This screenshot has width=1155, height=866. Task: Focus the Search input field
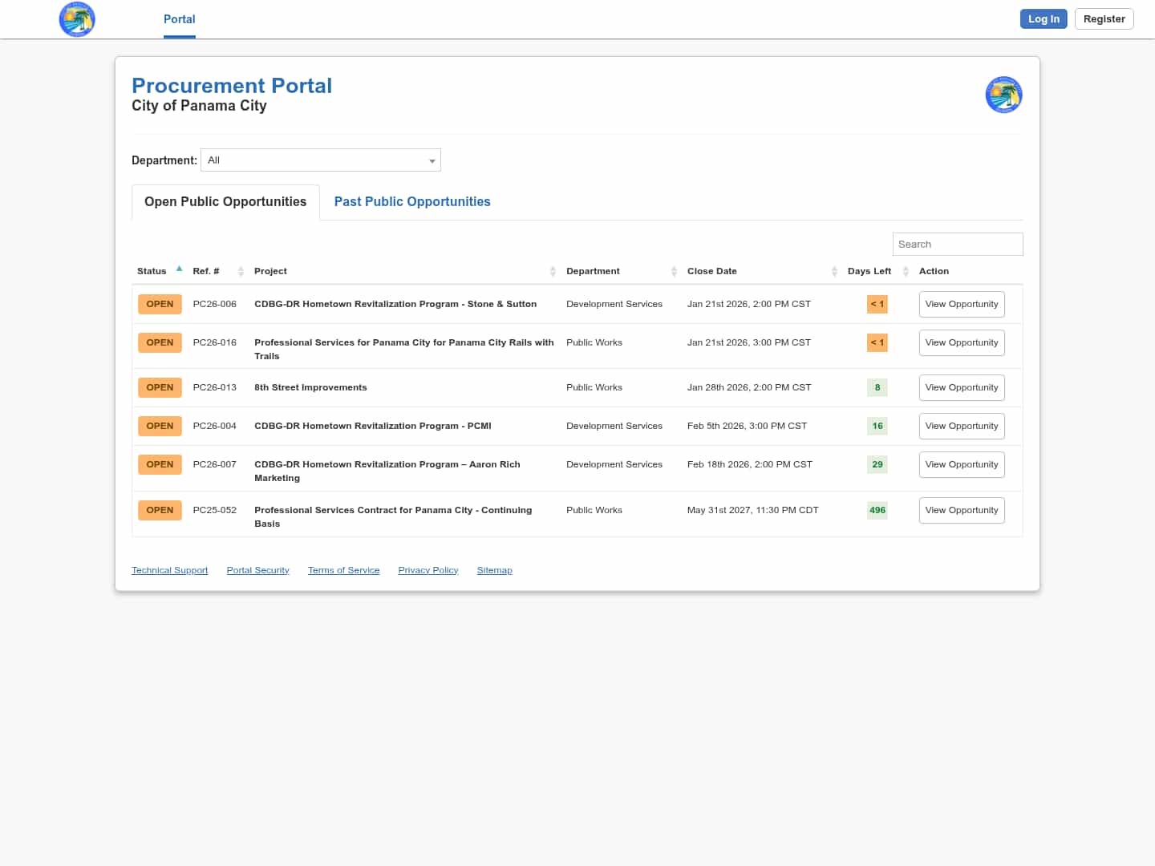[x=957, y=245]
